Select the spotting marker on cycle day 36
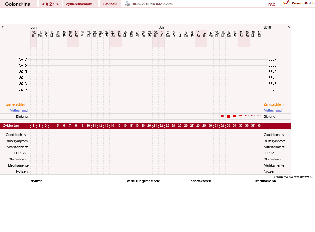 click(247, 115)
